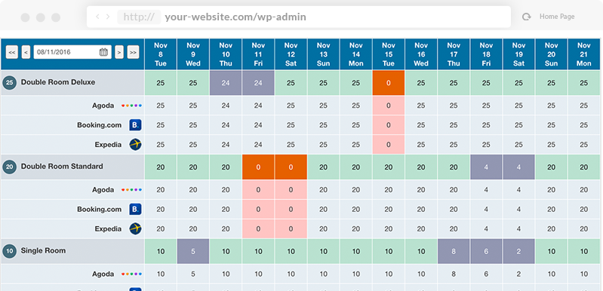The image size is (603, 291).
Task: Click Standard Booking.com 4 cell on Nov 18
Action: (486, 210)
